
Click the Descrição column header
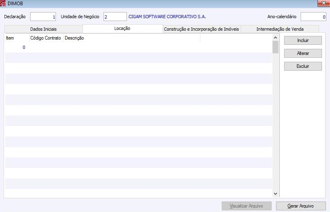tap(132, 38)
